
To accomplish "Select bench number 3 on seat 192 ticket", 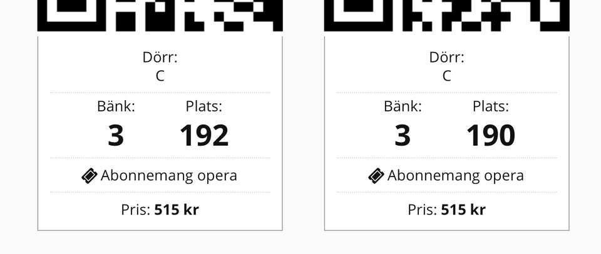I will click(116, 135).
